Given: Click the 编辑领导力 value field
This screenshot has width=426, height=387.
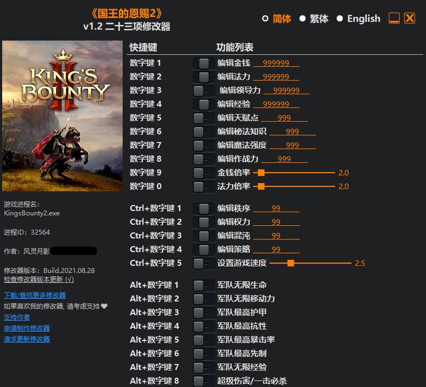Looking at the screenshot, I should pos(286,90).
